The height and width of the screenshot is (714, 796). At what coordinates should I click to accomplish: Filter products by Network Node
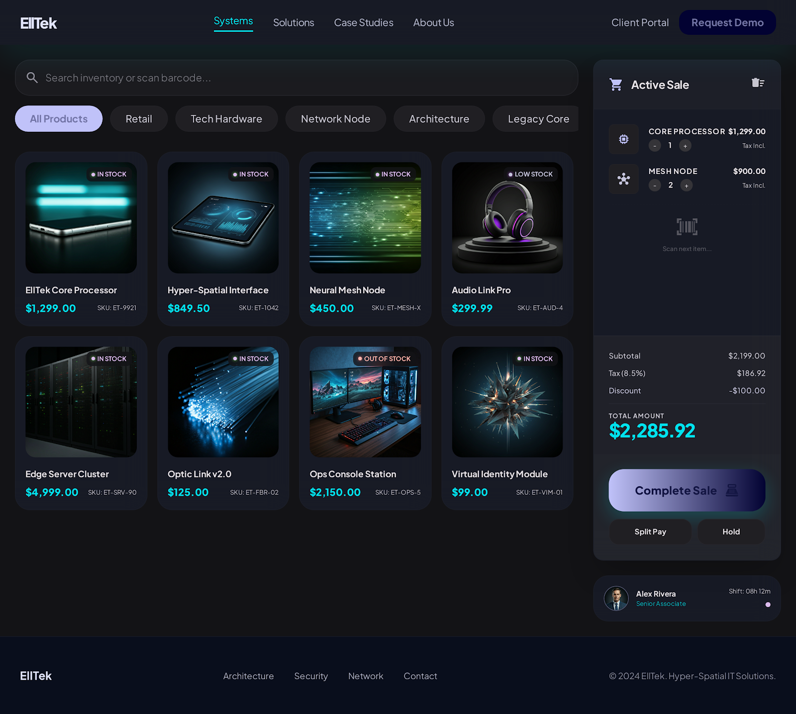pos(335,119)
